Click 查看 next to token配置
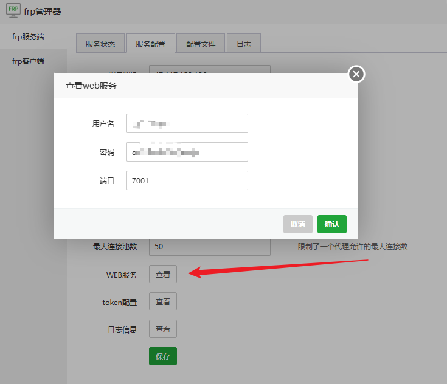 [163, 302]
